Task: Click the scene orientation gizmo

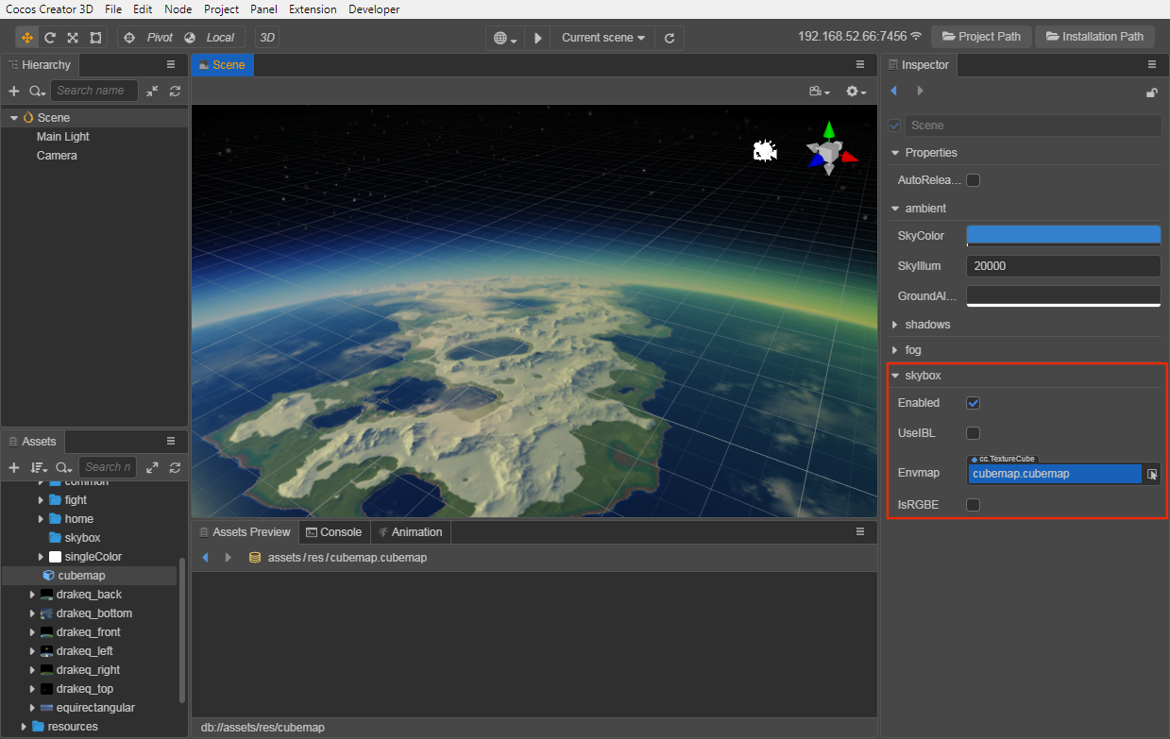Action: tap(830, 149)
